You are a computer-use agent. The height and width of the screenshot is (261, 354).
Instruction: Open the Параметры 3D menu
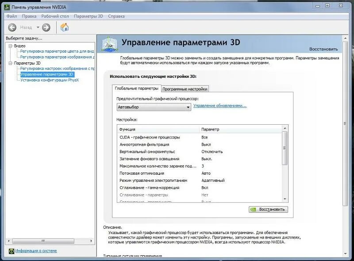coord(88,16)
